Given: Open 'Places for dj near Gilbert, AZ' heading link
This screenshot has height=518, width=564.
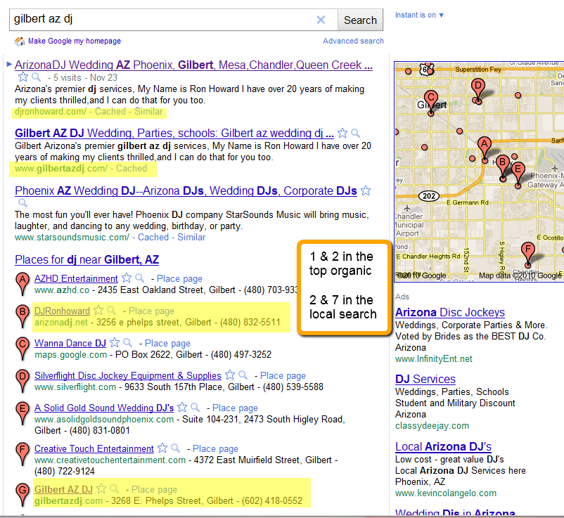Looking at the screenshot, I should click(x=86, y=259).
